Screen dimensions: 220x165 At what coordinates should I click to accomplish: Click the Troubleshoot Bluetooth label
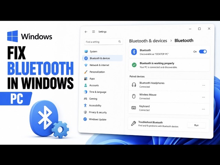click(x=151, y=122)
